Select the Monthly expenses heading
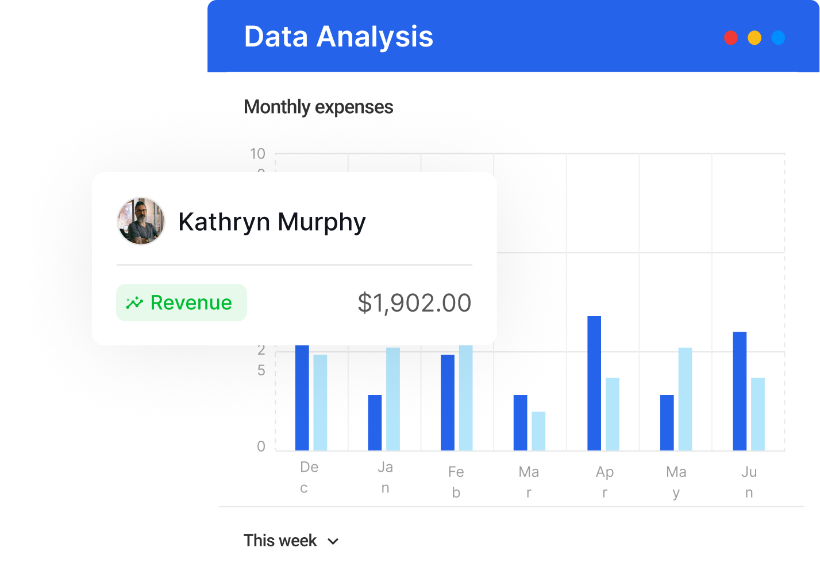The image size is (820, 575). 318,107
